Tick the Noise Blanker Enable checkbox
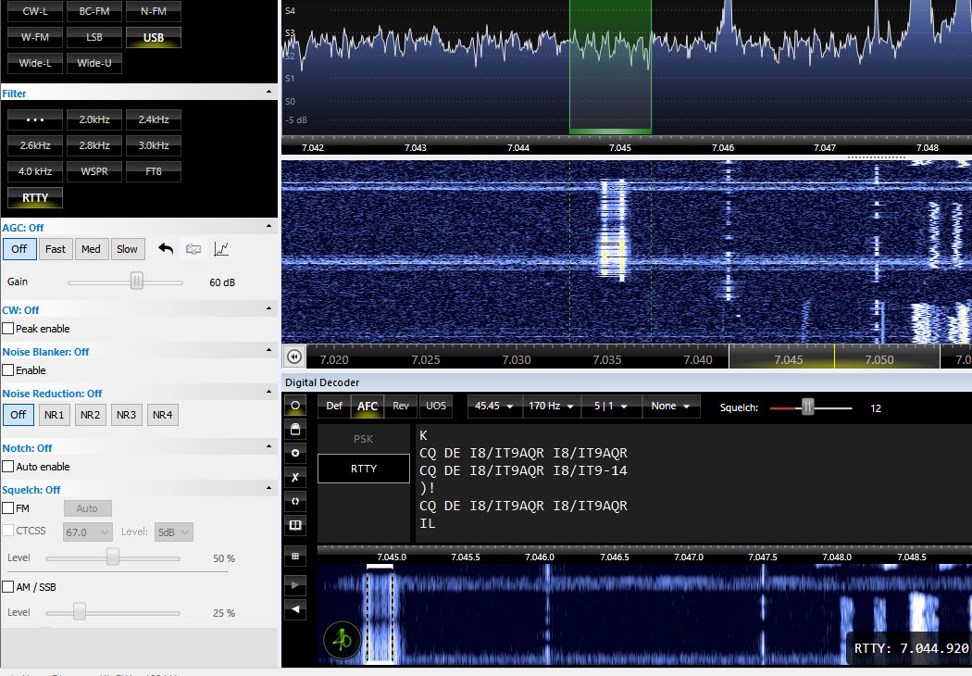Screen dimensions: 972x676 point(8,370)
